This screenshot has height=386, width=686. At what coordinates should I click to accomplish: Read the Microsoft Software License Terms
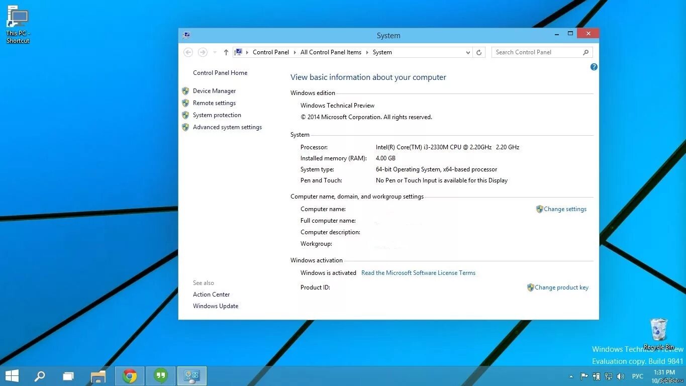tap(418, 273)
